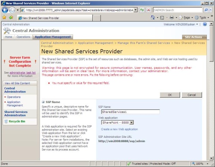This screenshot has height=167, width=215.
Task: Expand the address bar history dropdown
Action: (136, 10)
